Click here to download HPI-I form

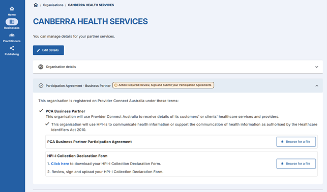[x=60, y=164]
